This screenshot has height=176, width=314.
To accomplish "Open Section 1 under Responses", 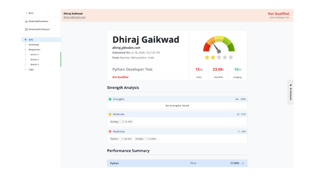I will coord(34,54).
